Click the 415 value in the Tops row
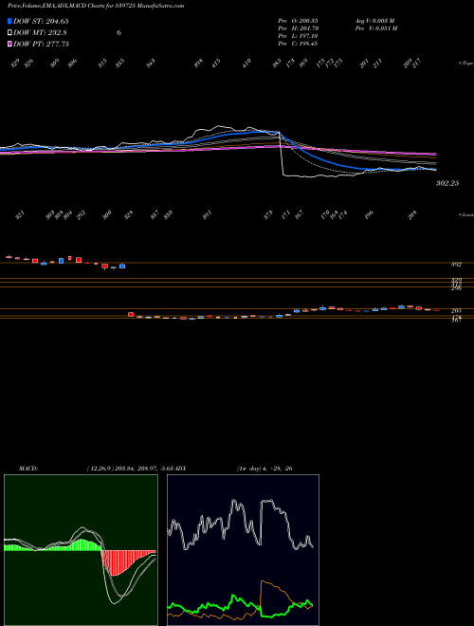This screenshot has height=626, width=474. pyautogui.click(x=216, y=63)
